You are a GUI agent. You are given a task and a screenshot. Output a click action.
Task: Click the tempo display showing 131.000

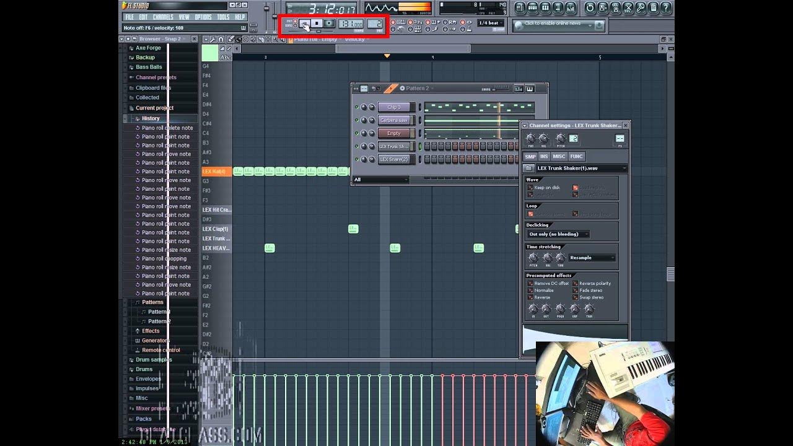(x=351, y=24)
